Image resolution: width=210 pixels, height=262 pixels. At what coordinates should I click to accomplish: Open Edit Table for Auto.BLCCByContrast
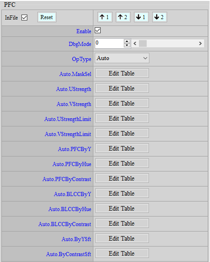point(122,223)
